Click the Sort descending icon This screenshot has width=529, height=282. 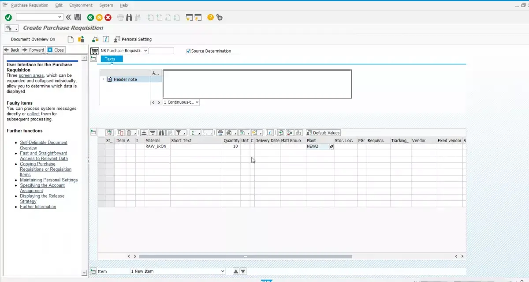point(153,132)
